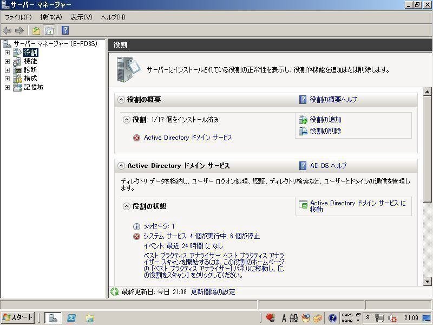The width and height of the screenshot is (433, 325).
Task: Click the 役割の追加 link
Action: click(326, 120)
